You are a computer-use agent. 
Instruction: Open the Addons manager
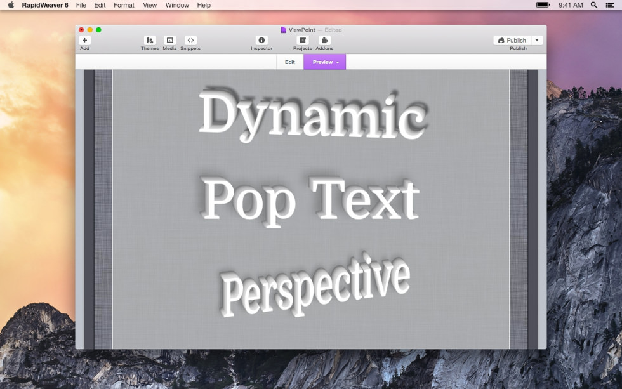point(324,40)
